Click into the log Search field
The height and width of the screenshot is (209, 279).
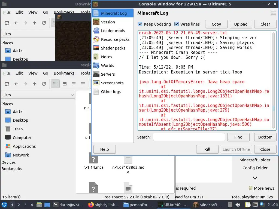click(189, 137)
